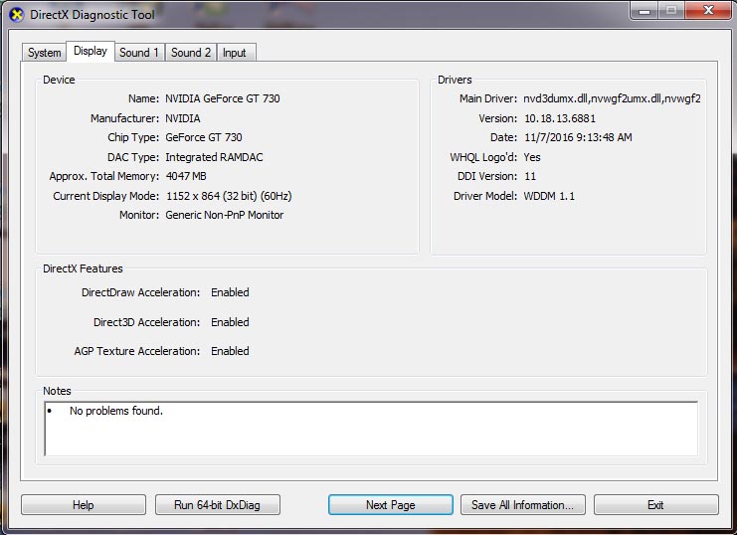Select the Display tab
The image size is (737, 535).
pos(91,51)
